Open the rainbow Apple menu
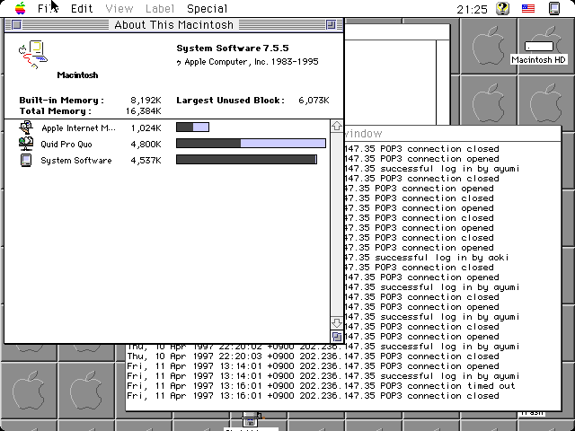575x431 pixels. (x=21, y=8)
